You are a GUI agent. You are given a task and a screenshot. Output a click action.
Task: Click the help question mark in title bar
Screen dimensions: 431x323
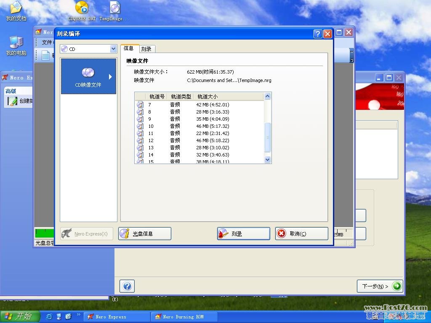[318, 34]
